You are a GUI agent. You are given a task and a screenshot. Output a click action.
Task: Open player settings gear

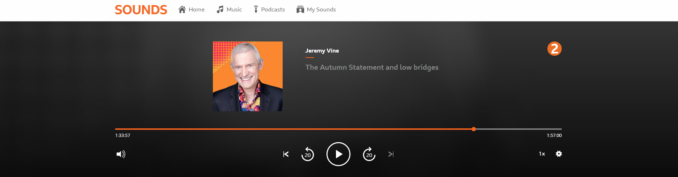coord(559,154)
